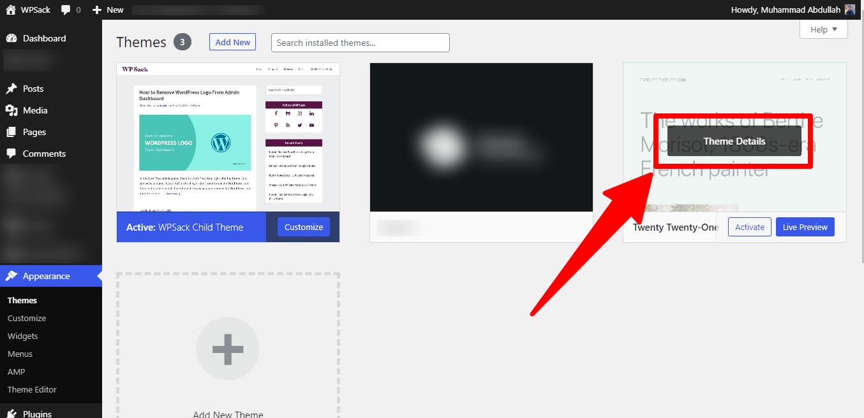Click the Search installed themes field
864x418 pixels.
click(x=361, y=43)
